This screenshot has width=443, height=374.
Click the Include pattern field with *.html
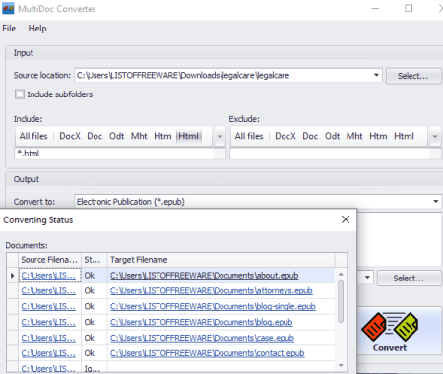(x=114, y=154)
